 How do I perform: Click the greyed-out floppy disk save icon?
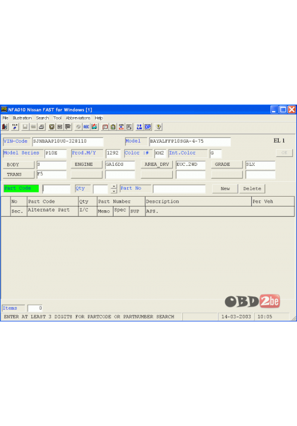pos(25,127)
